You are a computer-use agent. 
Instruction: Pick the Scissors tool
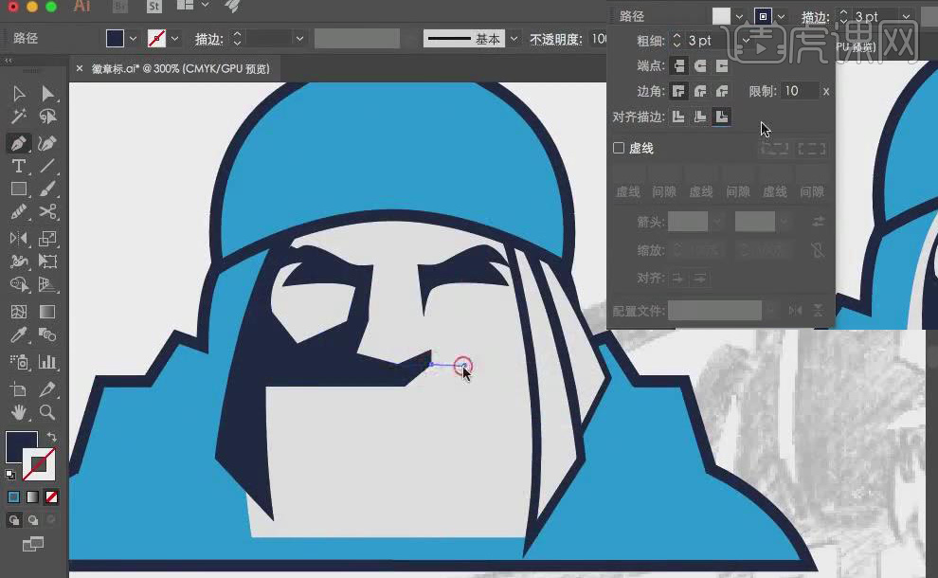(x=47, y=212)
